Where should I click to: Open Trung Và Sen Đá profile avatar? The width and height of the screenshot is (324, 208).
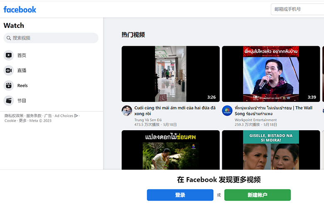127,111
